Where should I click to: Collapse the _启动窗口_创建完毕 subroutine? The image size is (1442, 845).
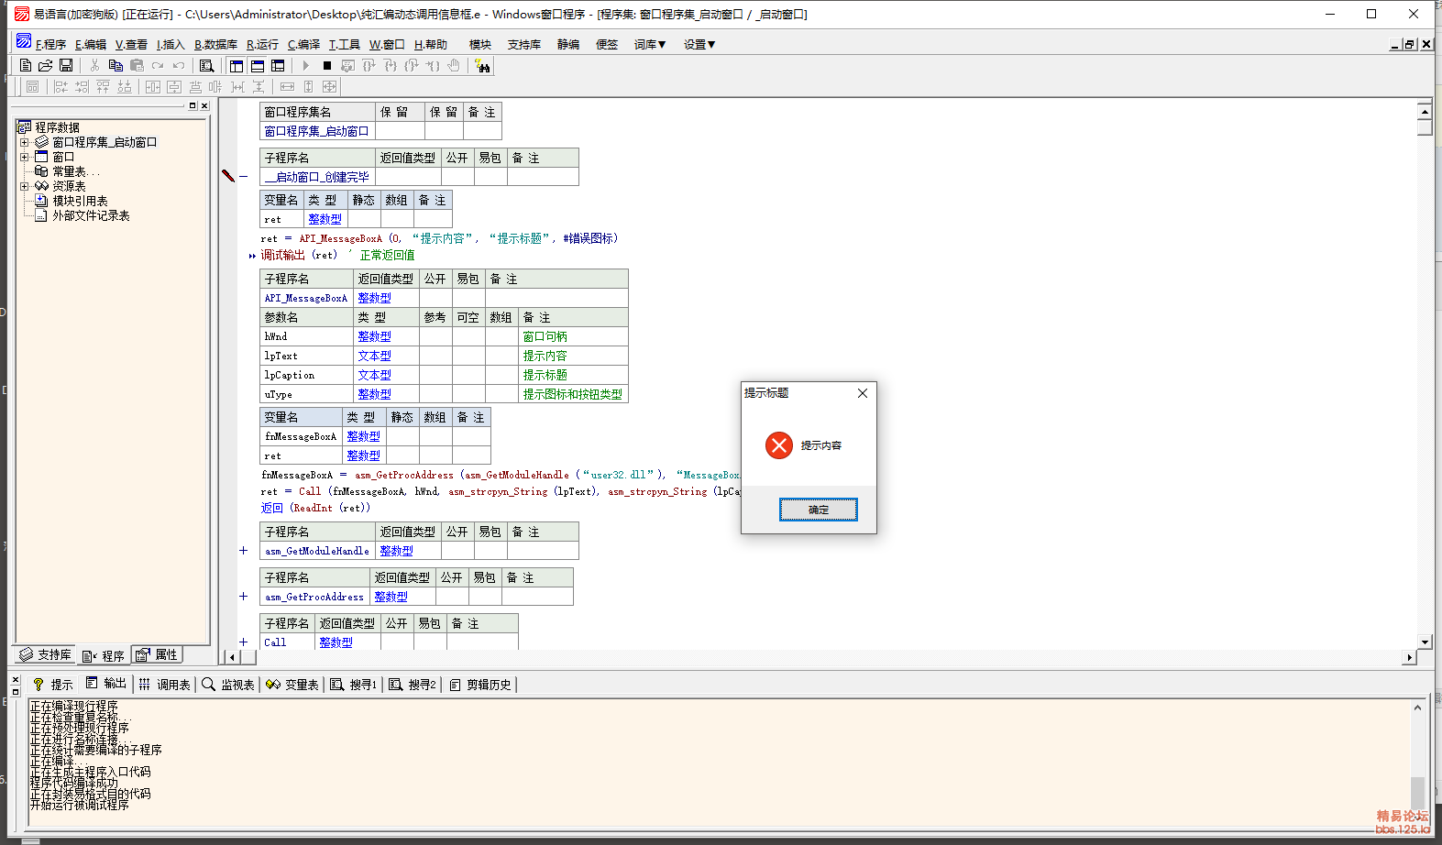pyautogui.click(x=243, y=176)
